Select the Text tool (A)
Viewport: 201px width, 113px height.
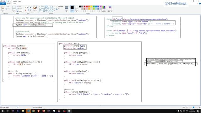coord(30,8)
